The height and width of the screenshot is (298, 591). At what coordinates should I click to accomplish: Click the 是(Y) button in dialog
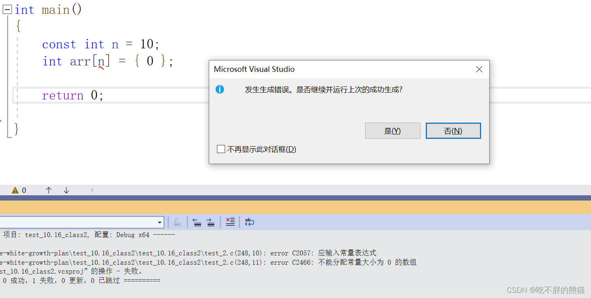click(392, 131)
